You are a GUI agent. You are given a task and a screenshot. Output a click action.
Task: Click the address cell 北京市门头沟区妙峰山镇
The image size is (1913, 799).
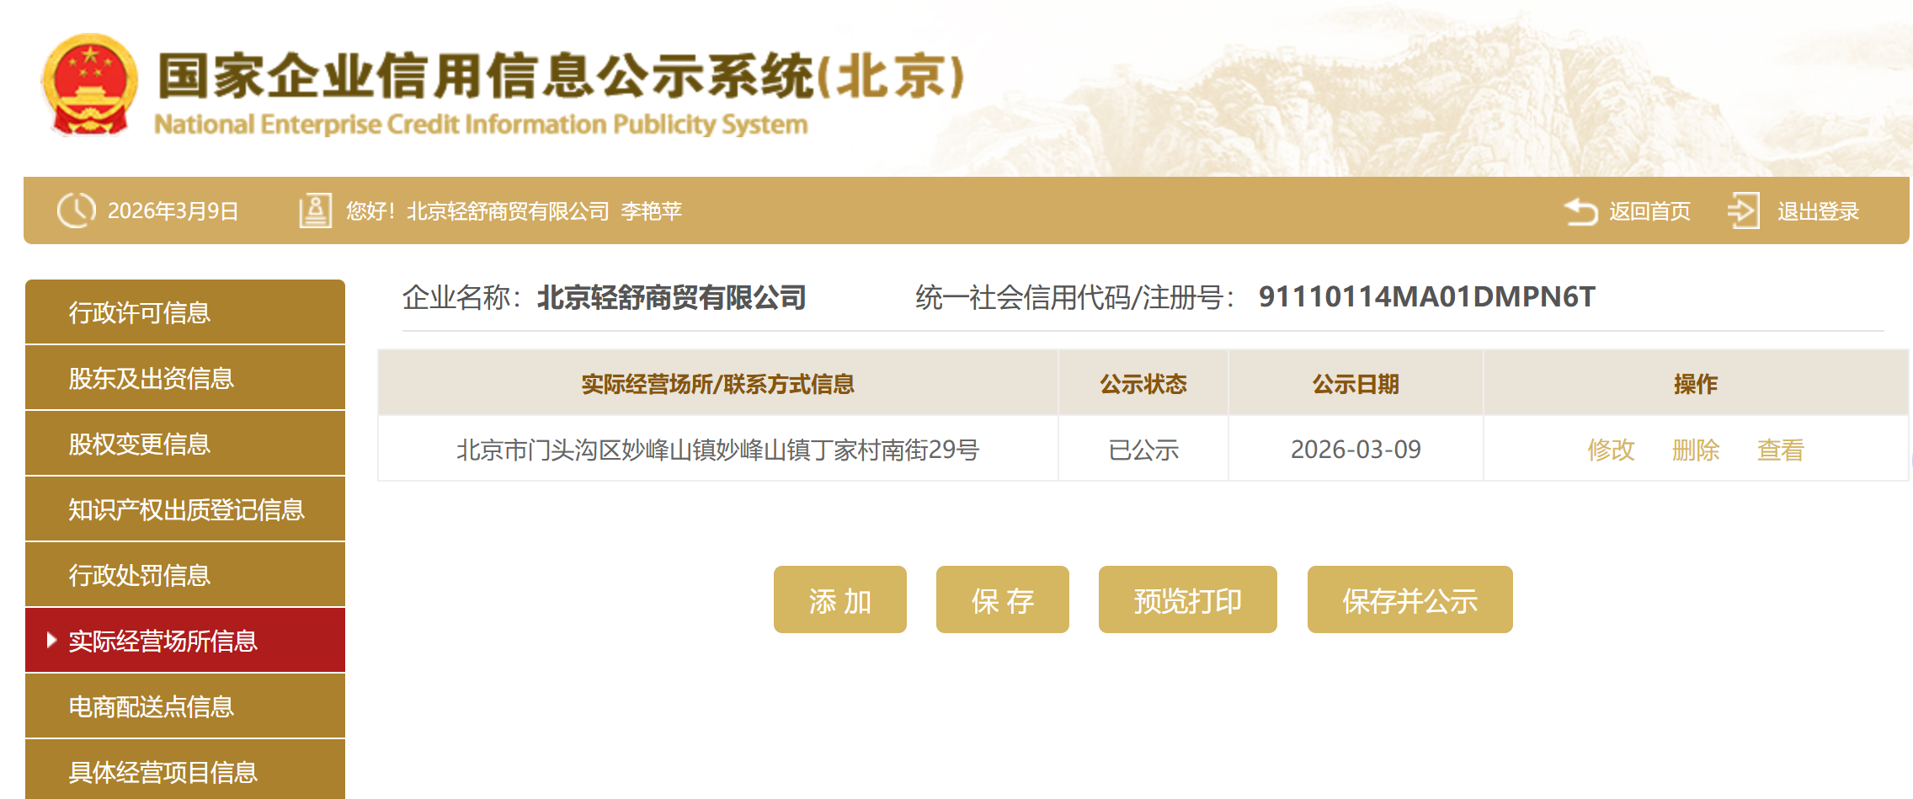coord(718,450)
